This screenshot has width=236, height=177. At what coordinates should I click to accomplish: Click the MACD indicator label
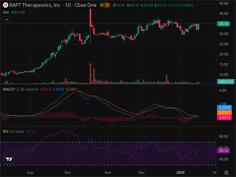click(x=9, y=89)
